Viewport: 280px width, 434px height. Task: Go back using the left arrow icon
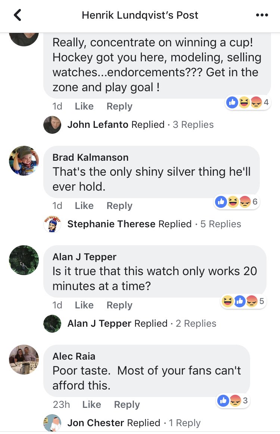tap(18, 15)
